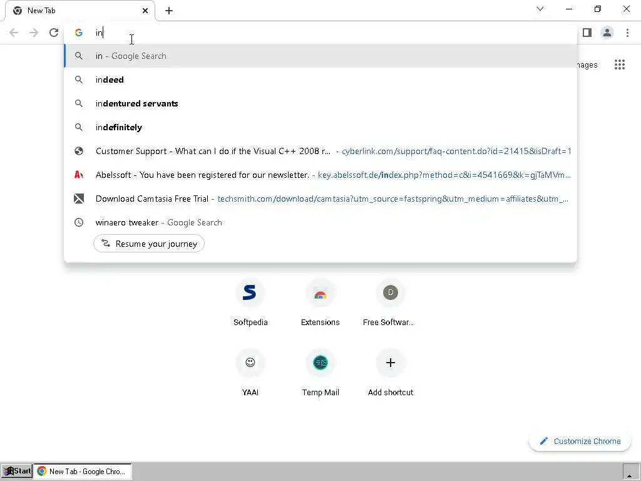Choose 'indentured servants' suggestion

(320, 103)
